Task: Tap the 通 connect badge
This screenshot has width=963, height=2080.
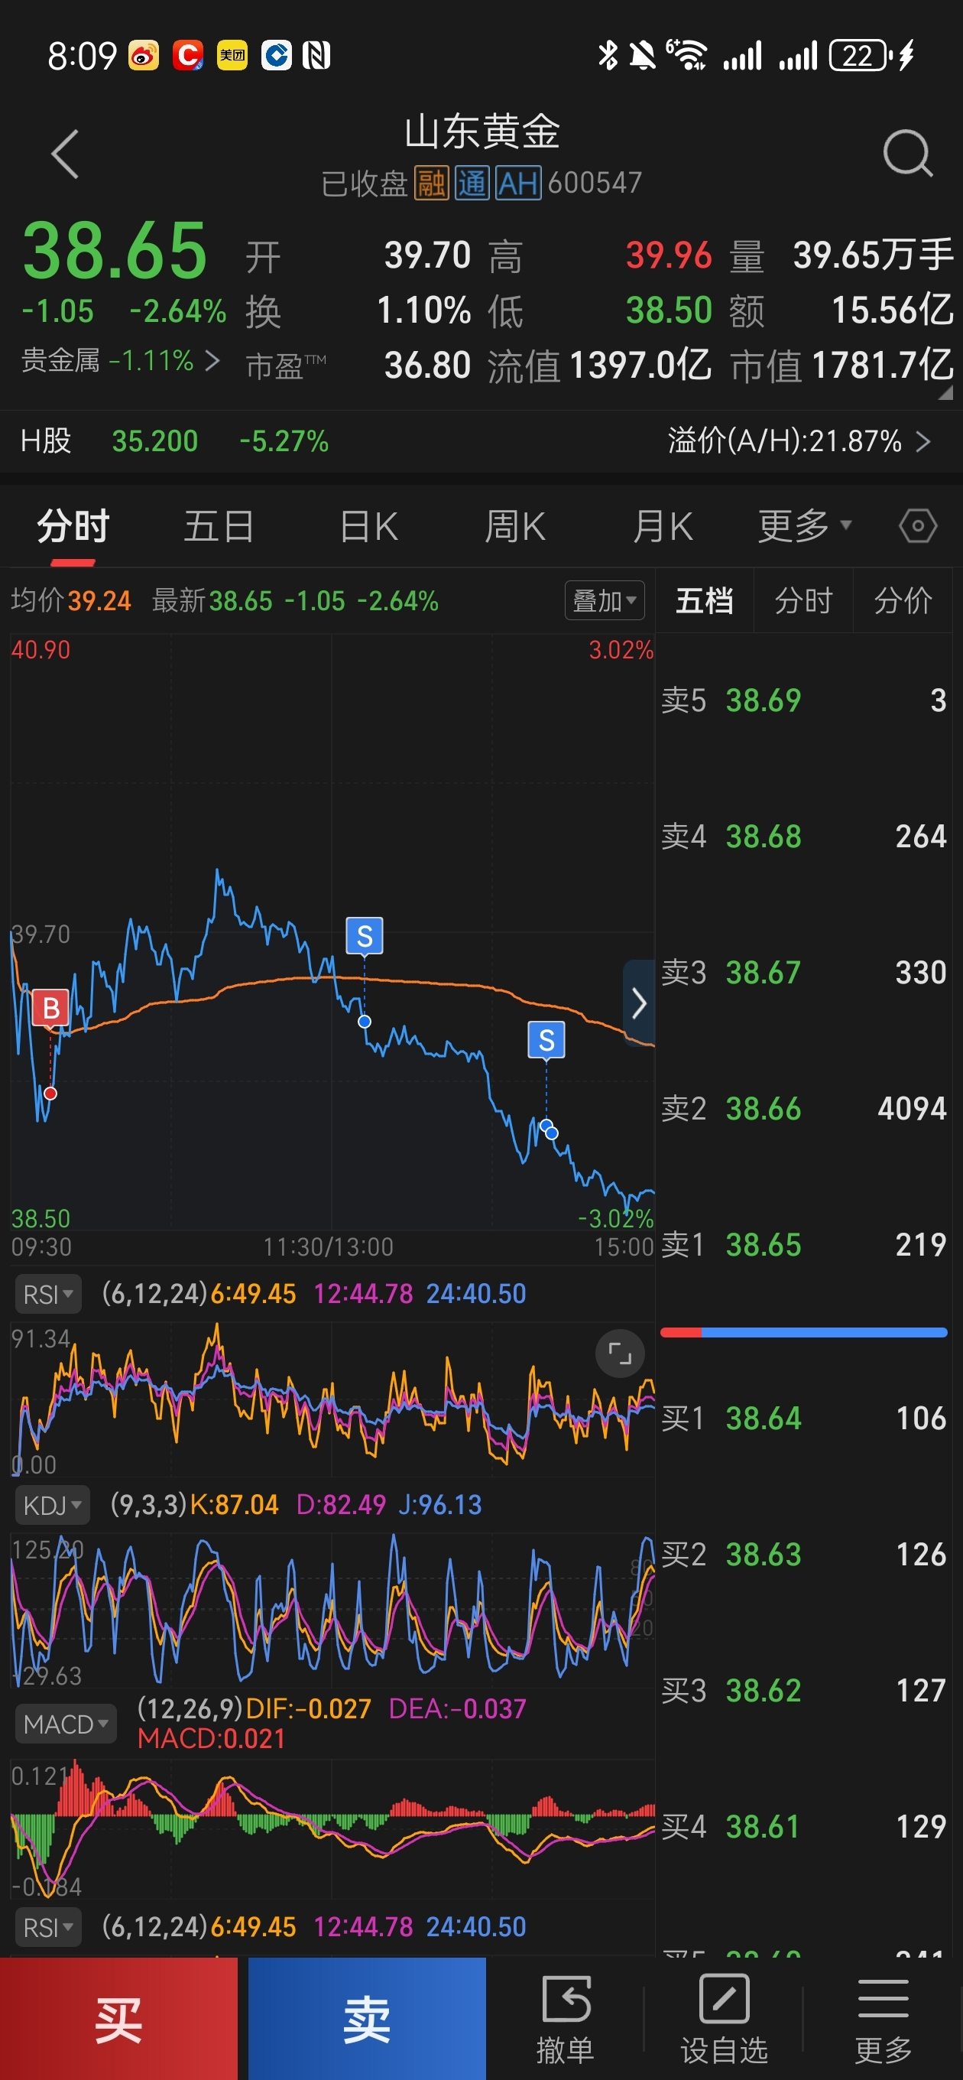Action: [x=472, y=184]
